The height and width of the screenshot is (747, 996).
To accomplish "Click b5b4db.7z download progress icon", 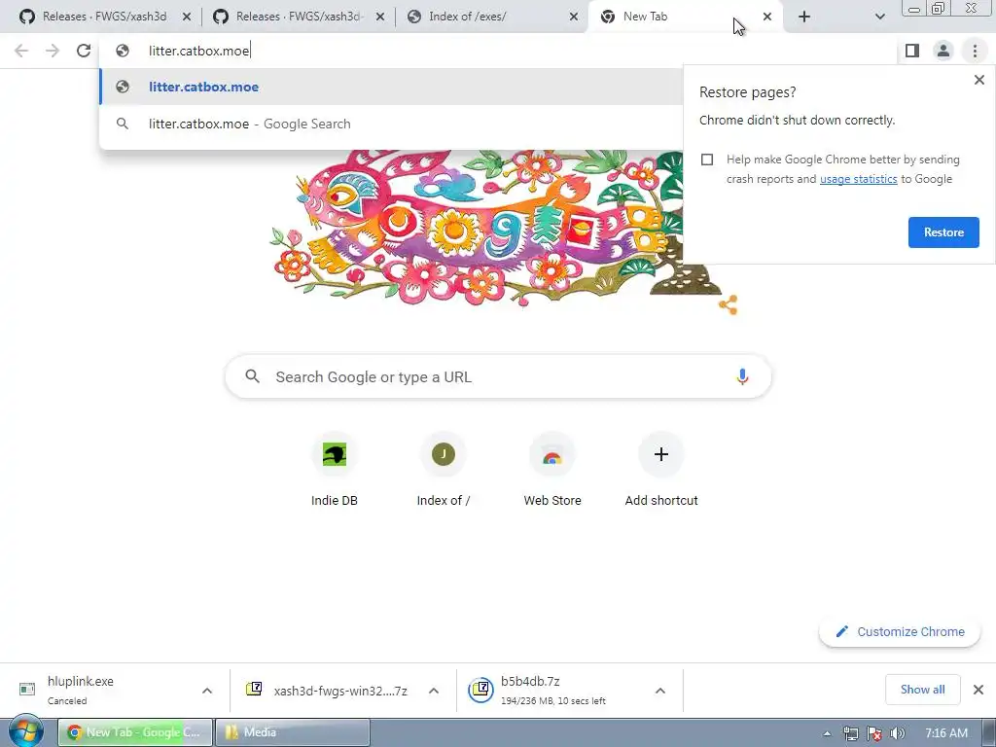I will (480, 690).
